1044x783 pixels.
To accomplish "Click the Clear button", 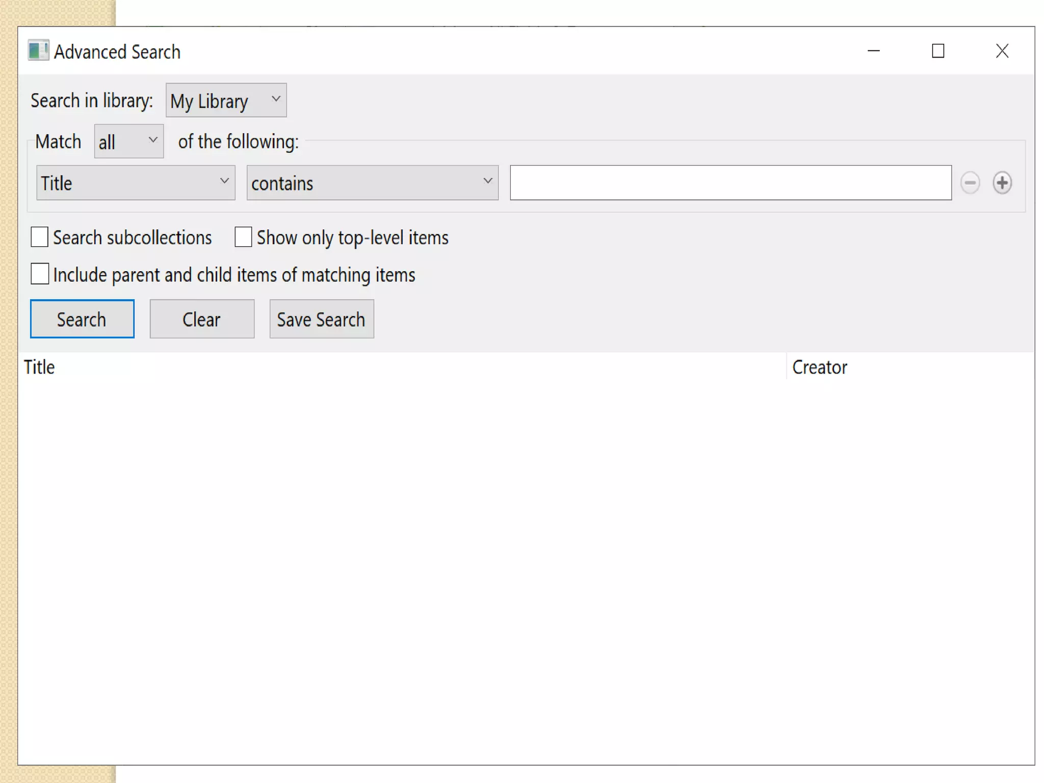I will (x=202, y=319).
